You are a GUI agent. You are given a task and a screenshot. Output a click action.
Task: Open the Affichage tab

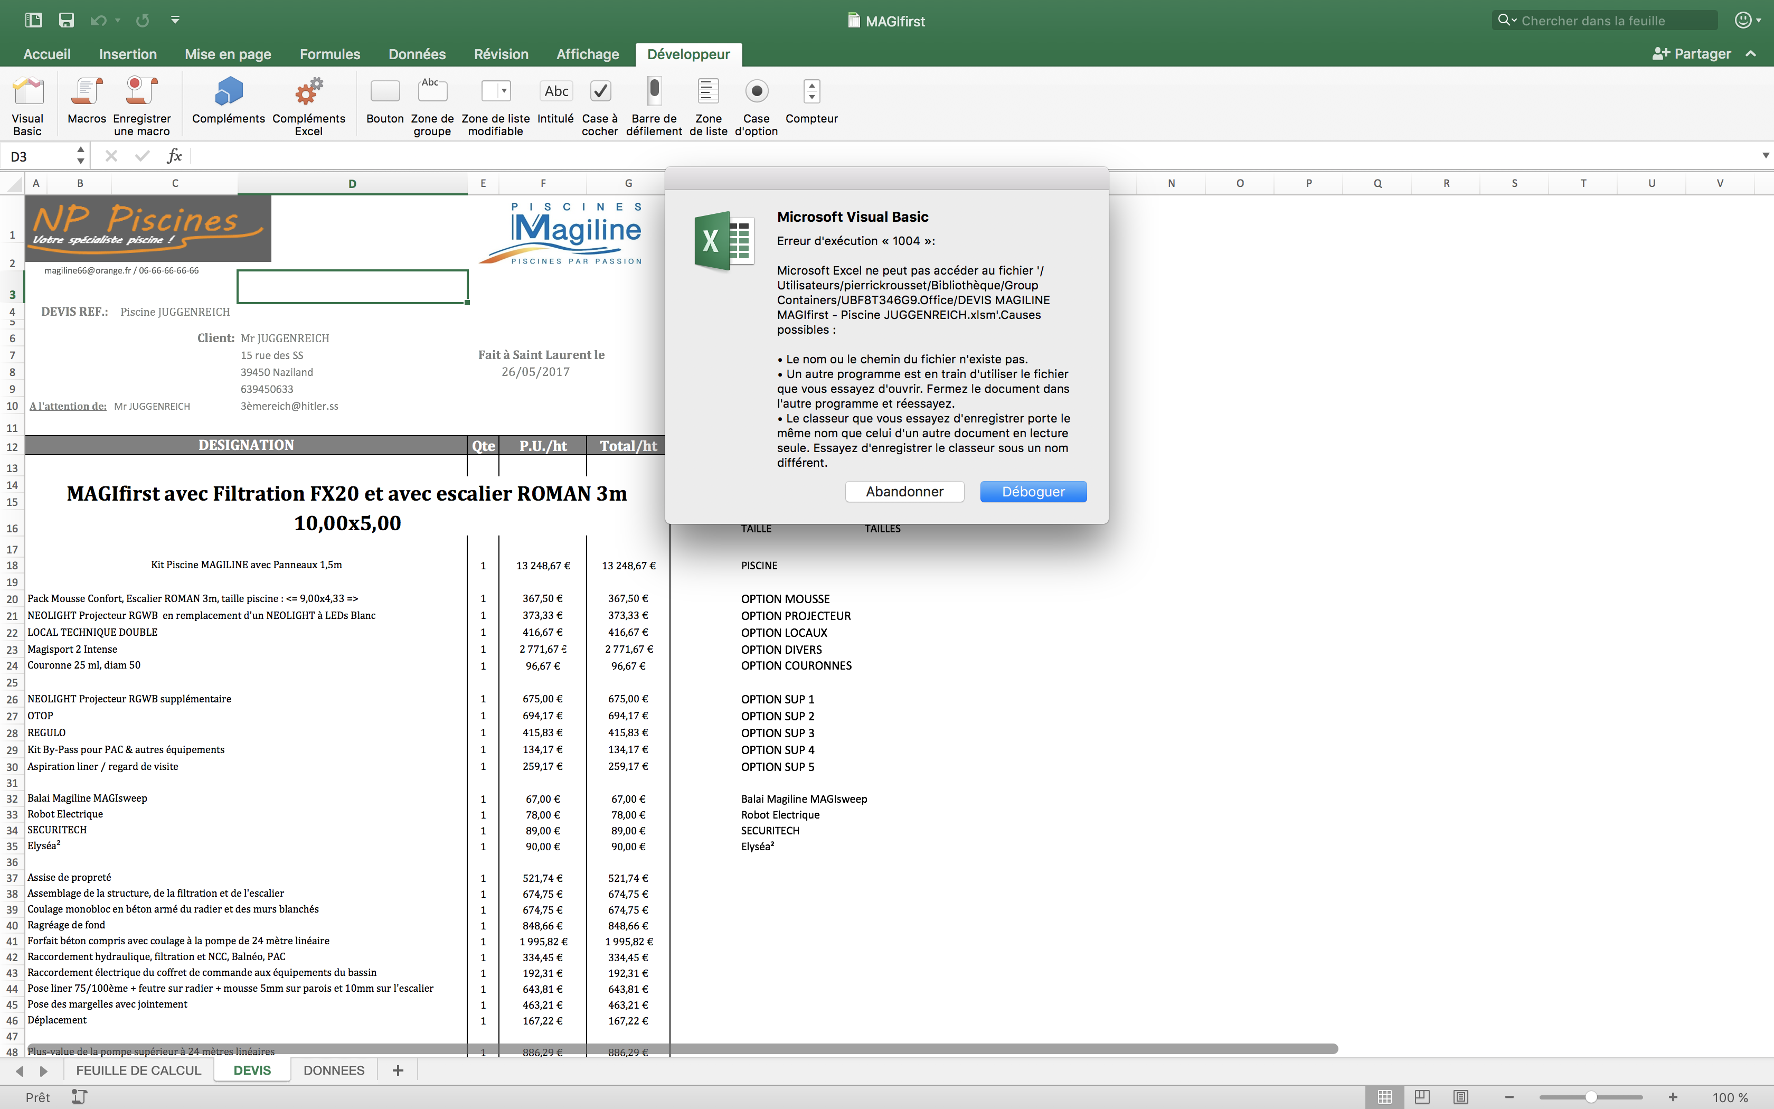point(587,54)
